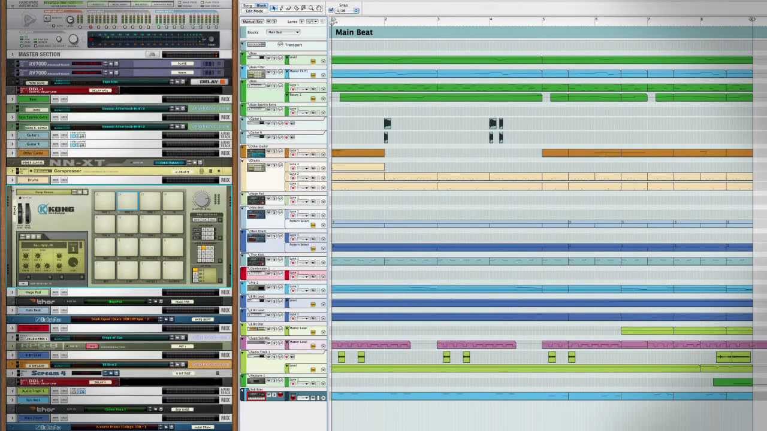767x431 pixels.
Task: Toggle Mute on Bass mix channel in rack
Action: (56, 99)
